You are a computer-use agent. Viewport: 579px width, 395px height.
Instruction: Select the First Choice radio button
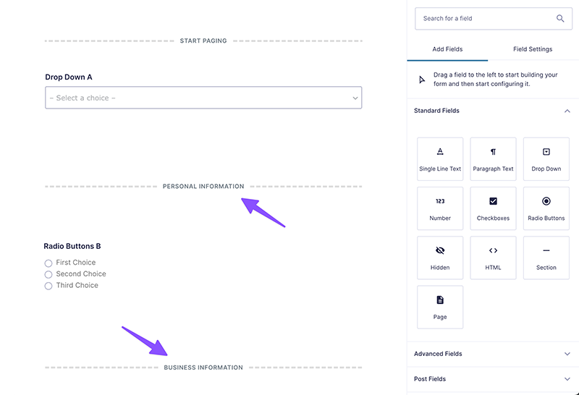click(x=48, y=263)
